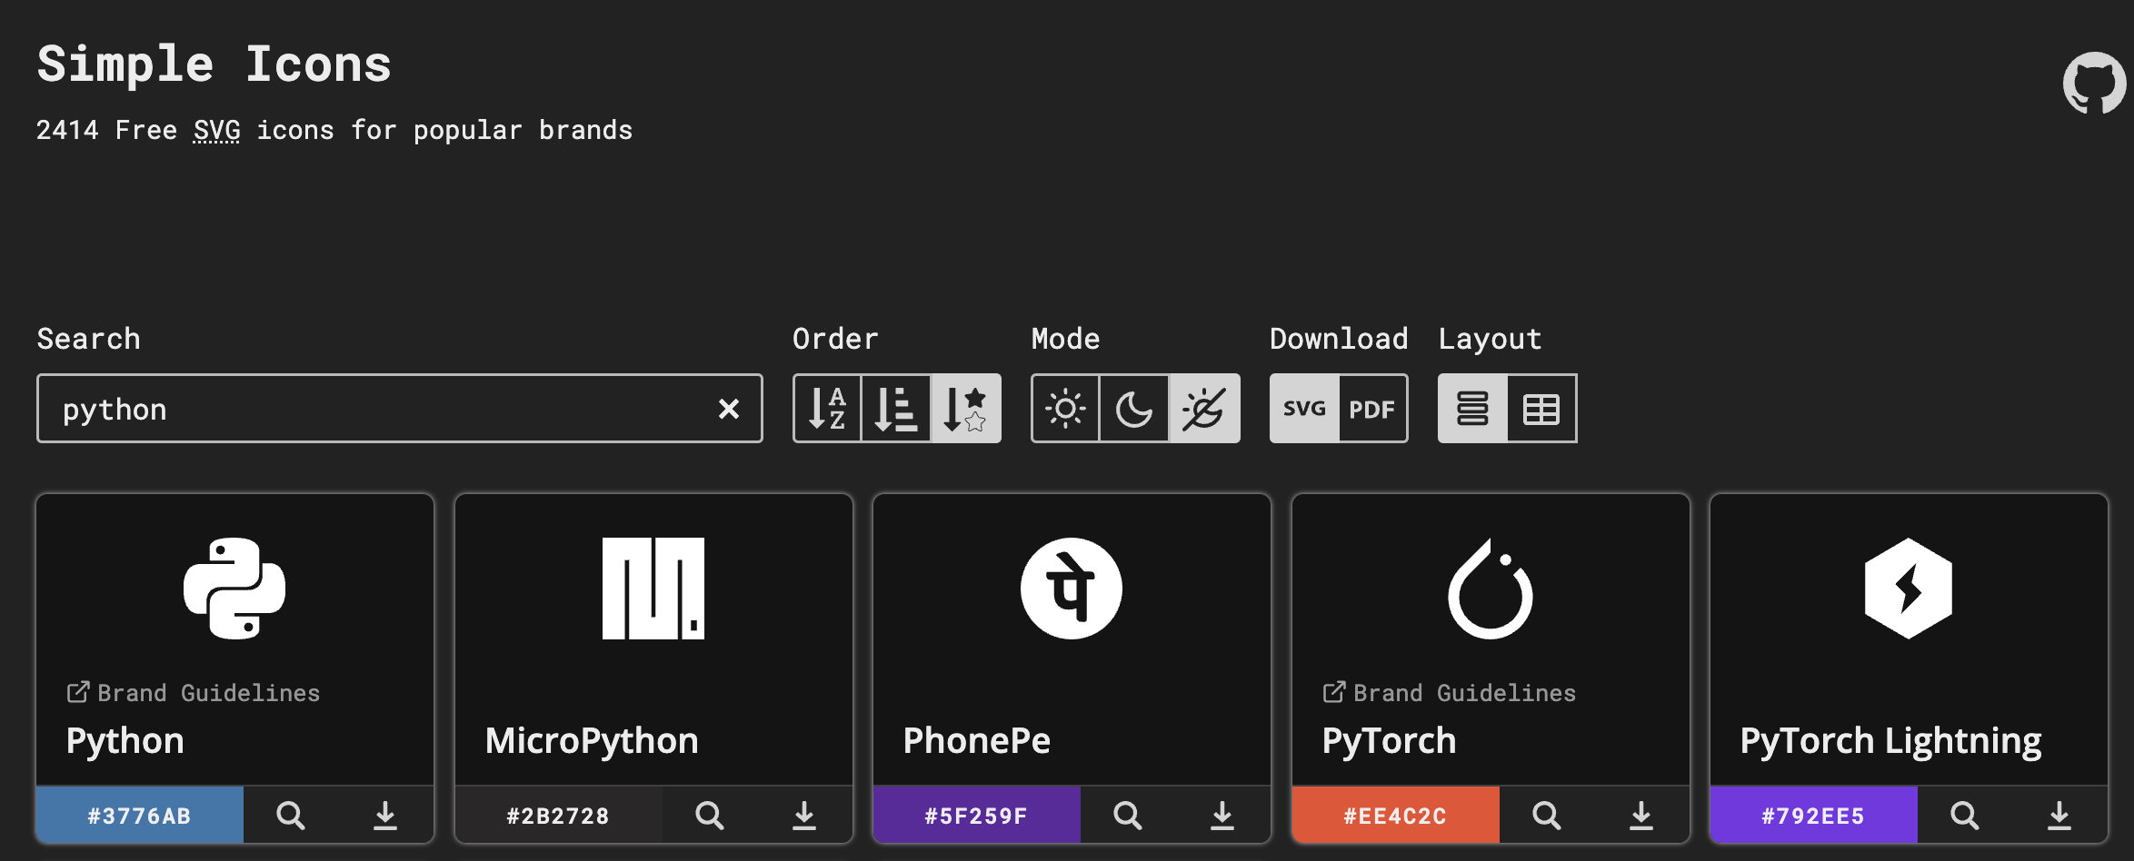2134x861 pixels.
Task: Click the python search input
Action: (400, 409)
